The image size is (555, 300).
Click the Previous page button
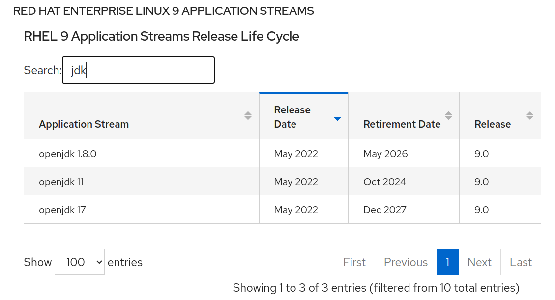(406, 262)
